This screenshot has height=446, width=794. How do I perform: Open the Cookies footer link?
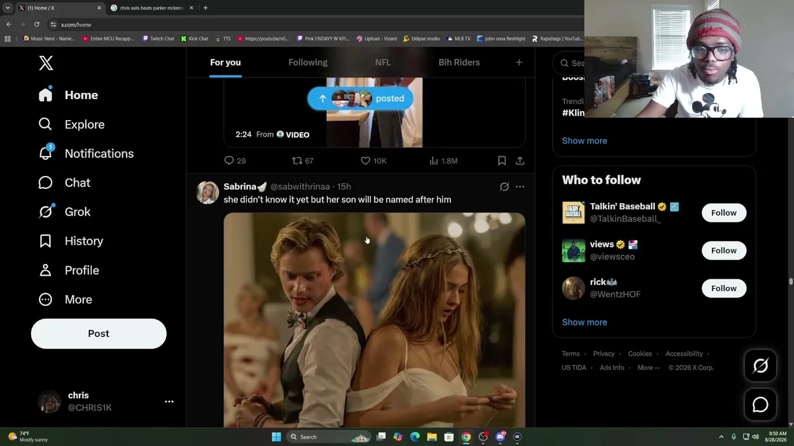[x=640, y=354]
